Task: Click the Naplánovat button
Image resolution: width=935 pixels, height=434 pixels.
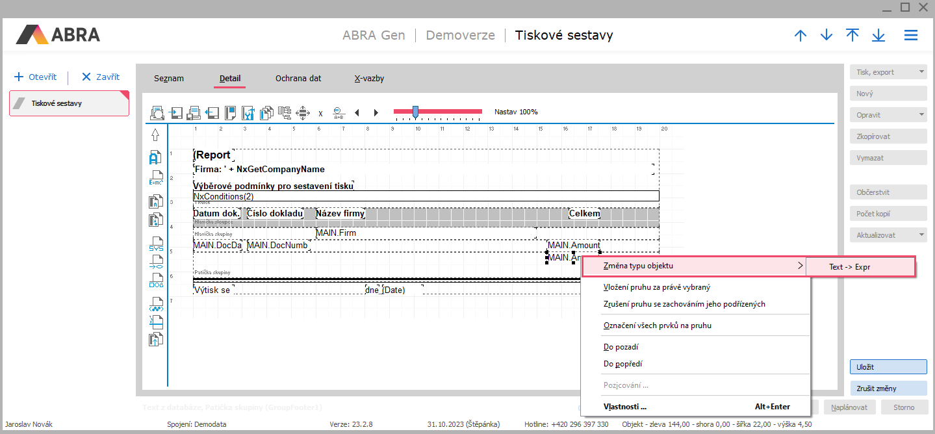Action: 850,407
